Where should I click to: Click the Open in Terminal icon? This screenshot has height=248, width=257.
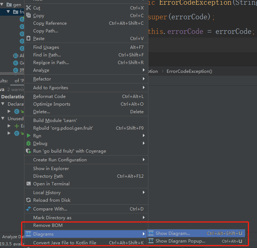pos(28,184)
